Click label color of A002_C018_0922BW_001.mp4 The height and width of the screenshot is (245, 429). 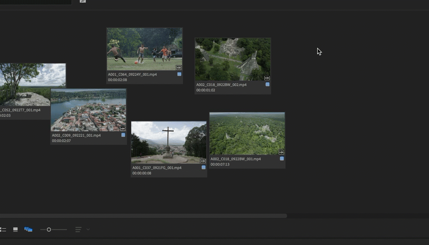(282, 159)
